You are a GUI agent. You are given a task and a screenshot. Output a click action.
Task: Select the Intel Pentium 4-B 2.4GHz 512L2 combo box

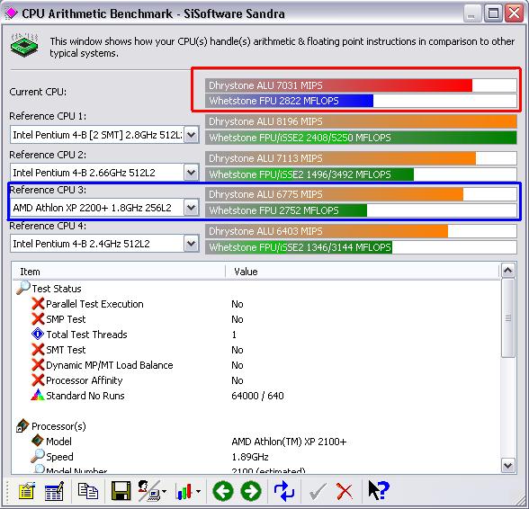(x=104, y=244)
